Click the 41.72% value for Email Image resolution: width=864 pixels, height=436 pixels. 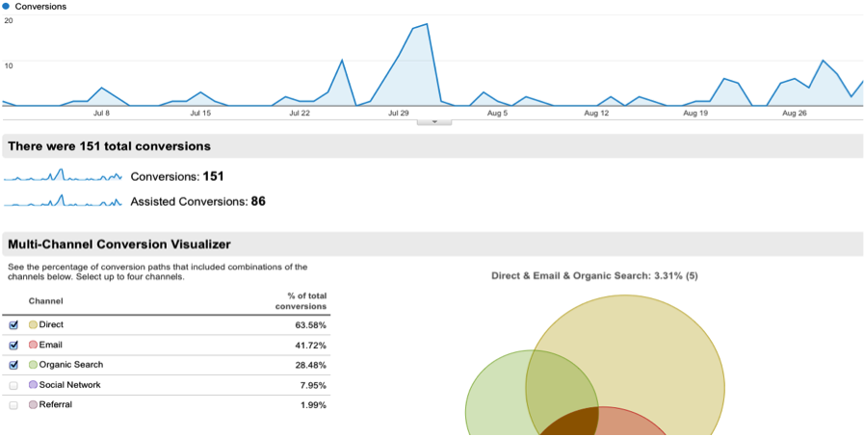(x=311, y=346)
